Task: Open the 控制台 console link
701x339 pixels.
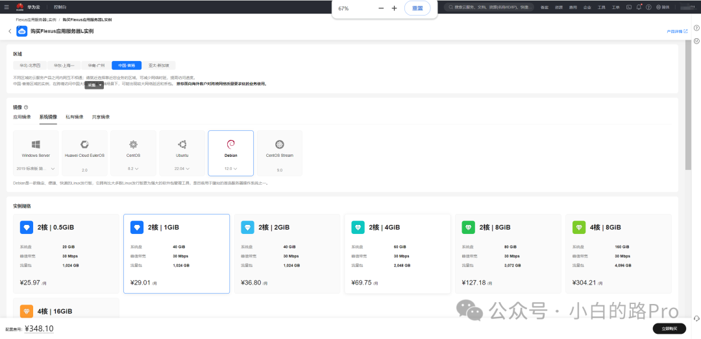Action: [60, 7]
